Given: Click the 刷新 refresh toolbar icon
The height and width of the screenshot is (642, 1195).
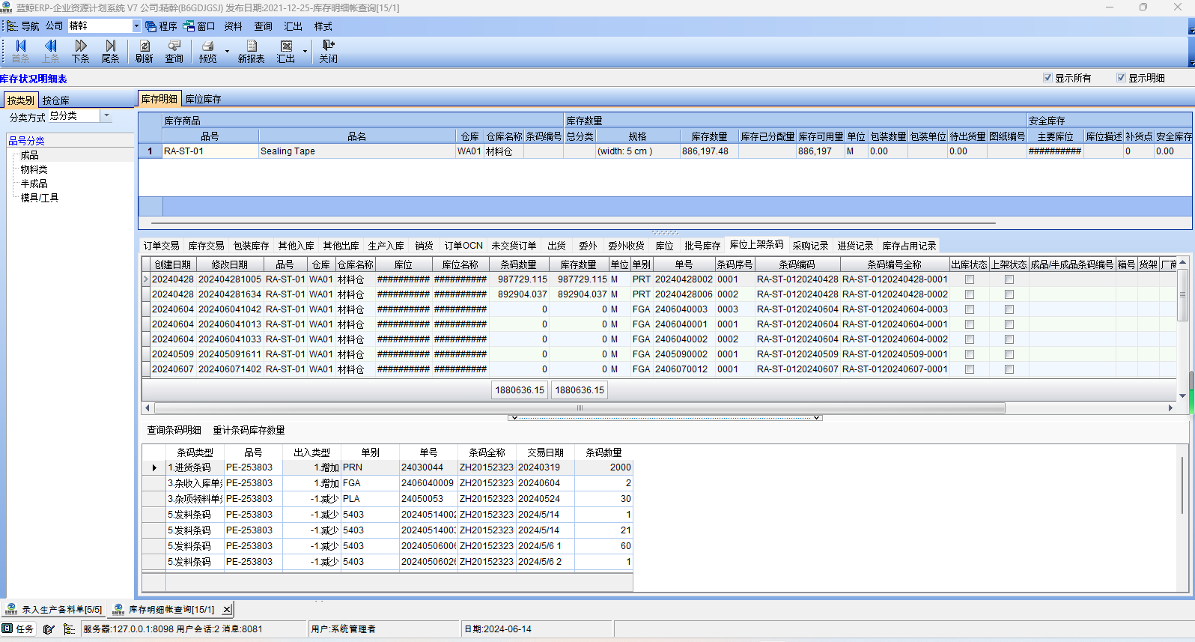Looking at the screenshot, I should (144, 51).
